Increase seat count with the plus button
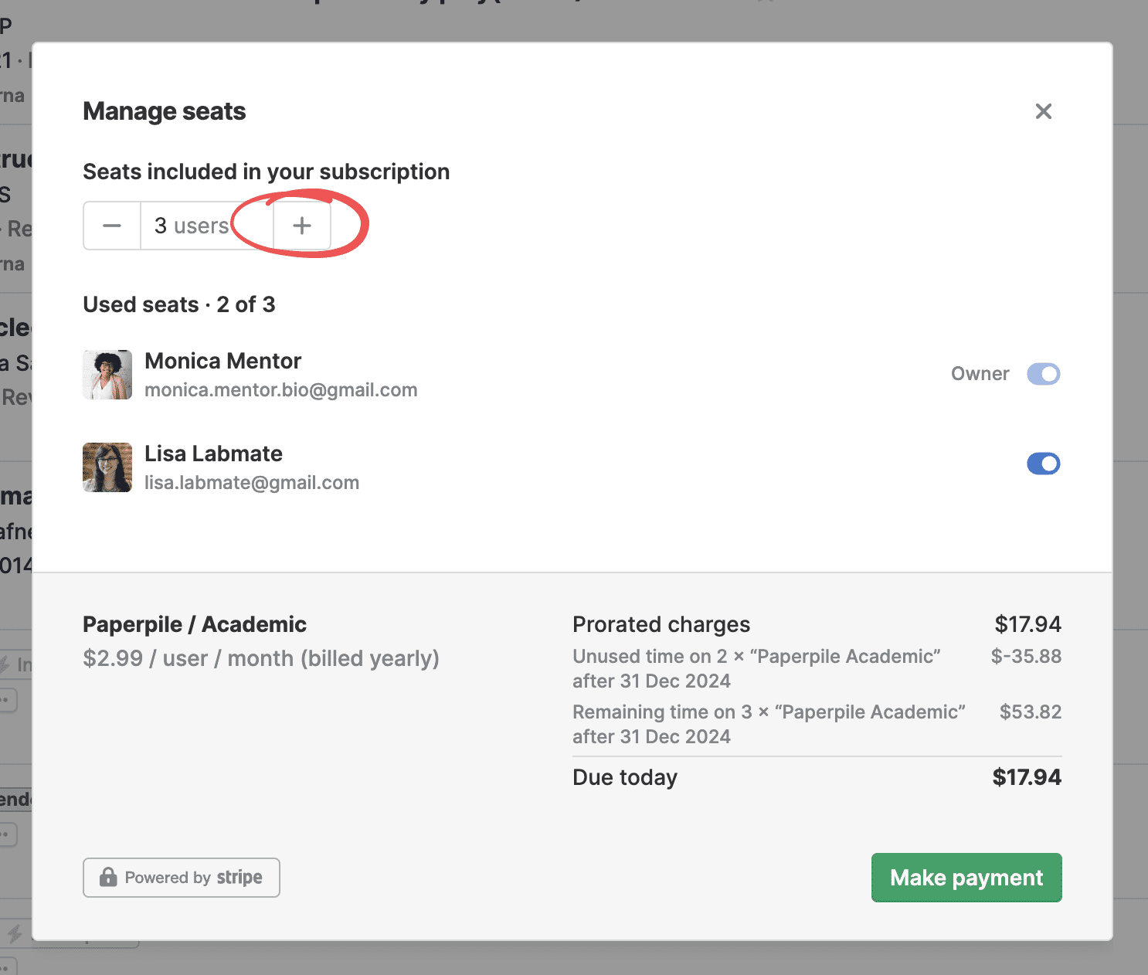This screenshot has height=975, width=1148. pos(302,226)
